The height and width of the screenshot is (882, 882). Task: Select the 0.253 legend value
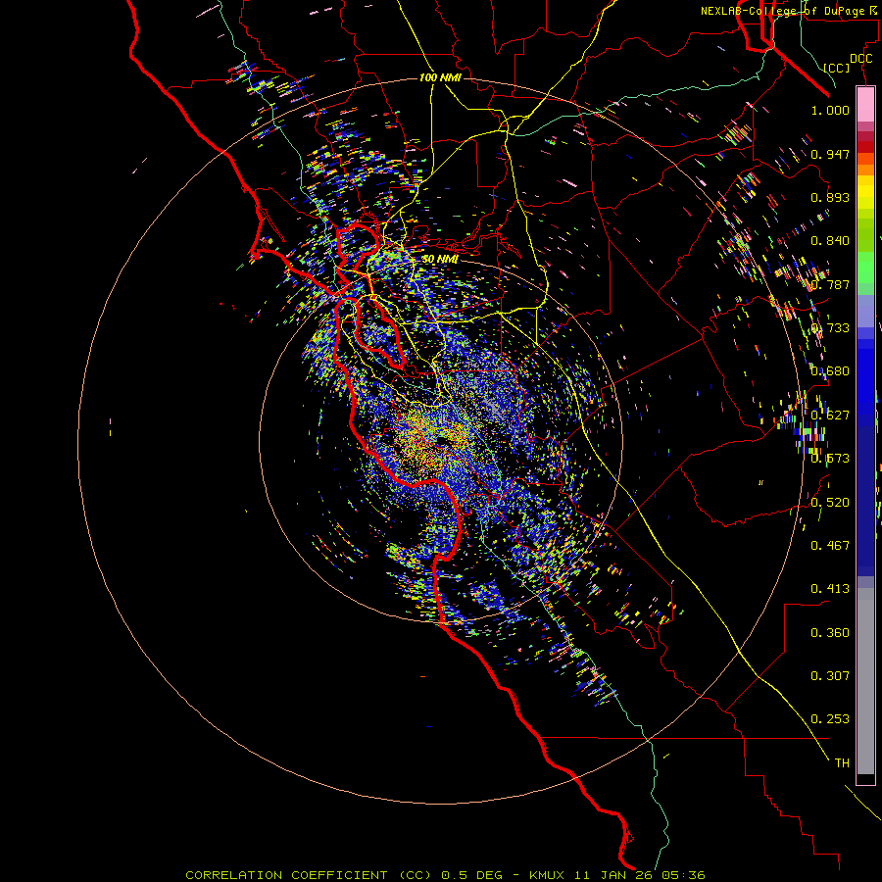tap(830, 719)
